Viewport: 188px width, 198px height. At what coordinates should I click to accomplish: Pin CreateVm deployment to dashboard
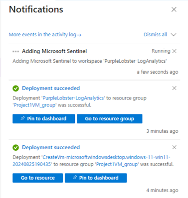click(x=96, y=178)
